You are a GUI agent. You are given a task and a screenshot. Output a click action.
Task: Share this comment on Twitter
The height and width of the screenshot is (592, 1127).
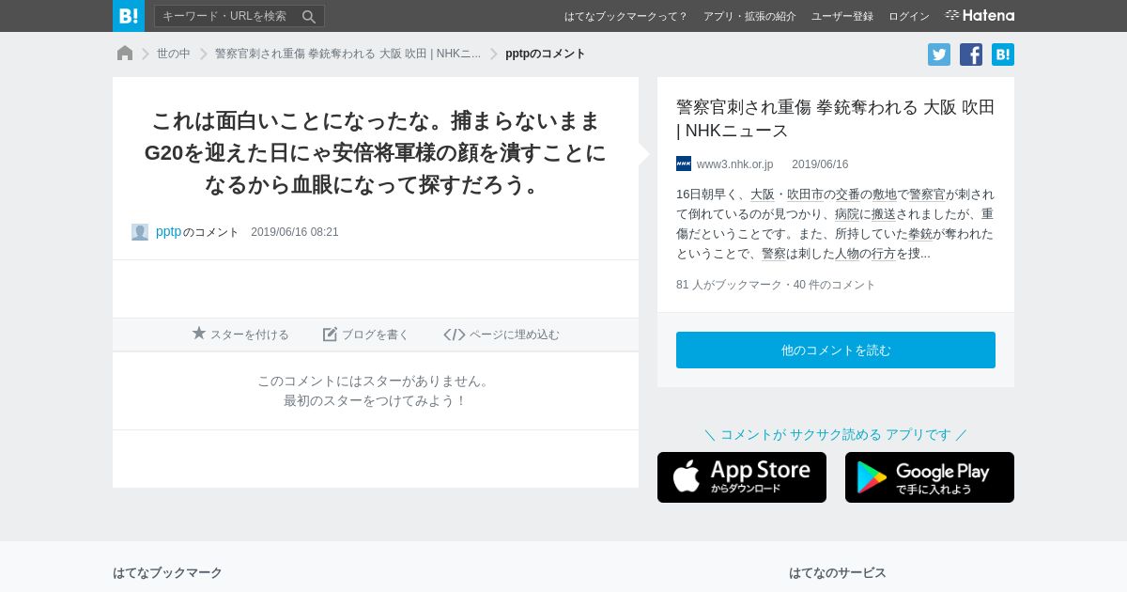pos(939,55)
